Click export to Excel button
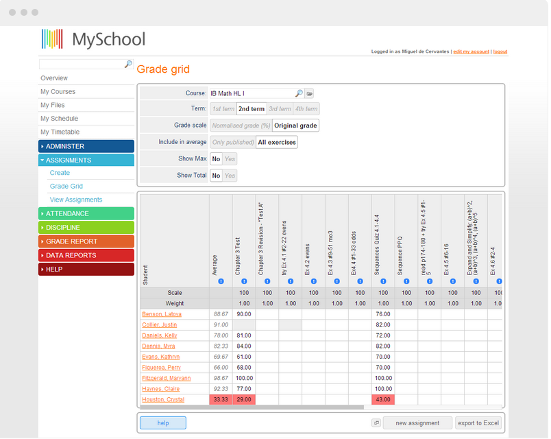Image resolution: width=551 pixels, height=439 pixels. (478, 423)
